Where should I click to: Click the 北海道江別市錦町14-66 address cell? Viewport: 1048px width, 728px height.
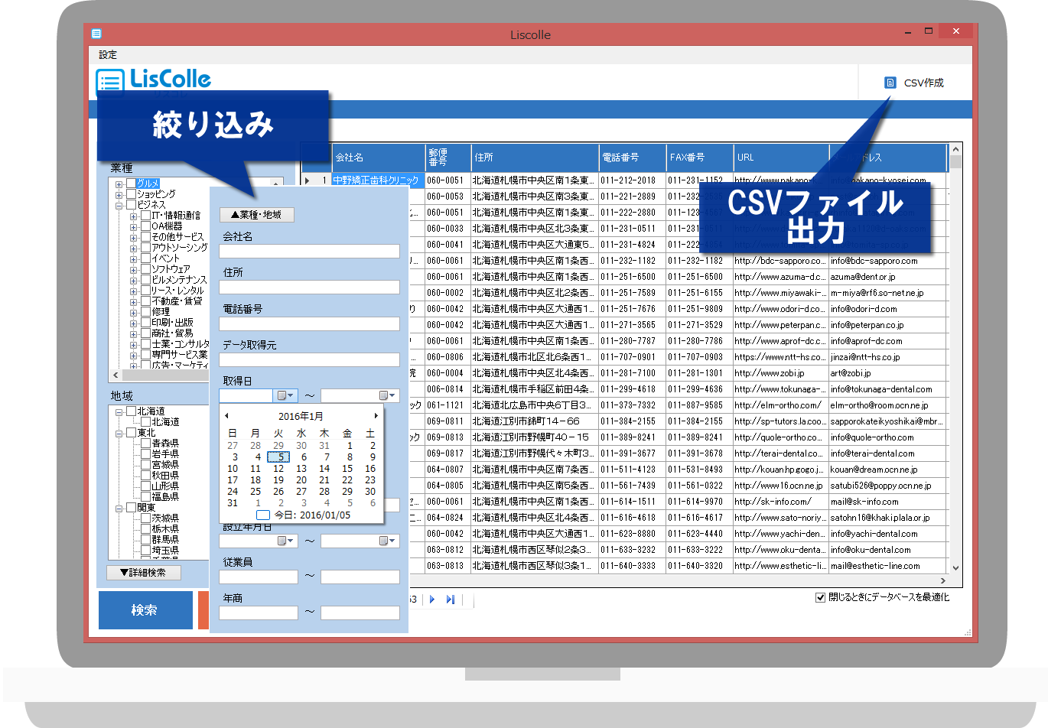[534, 421]
